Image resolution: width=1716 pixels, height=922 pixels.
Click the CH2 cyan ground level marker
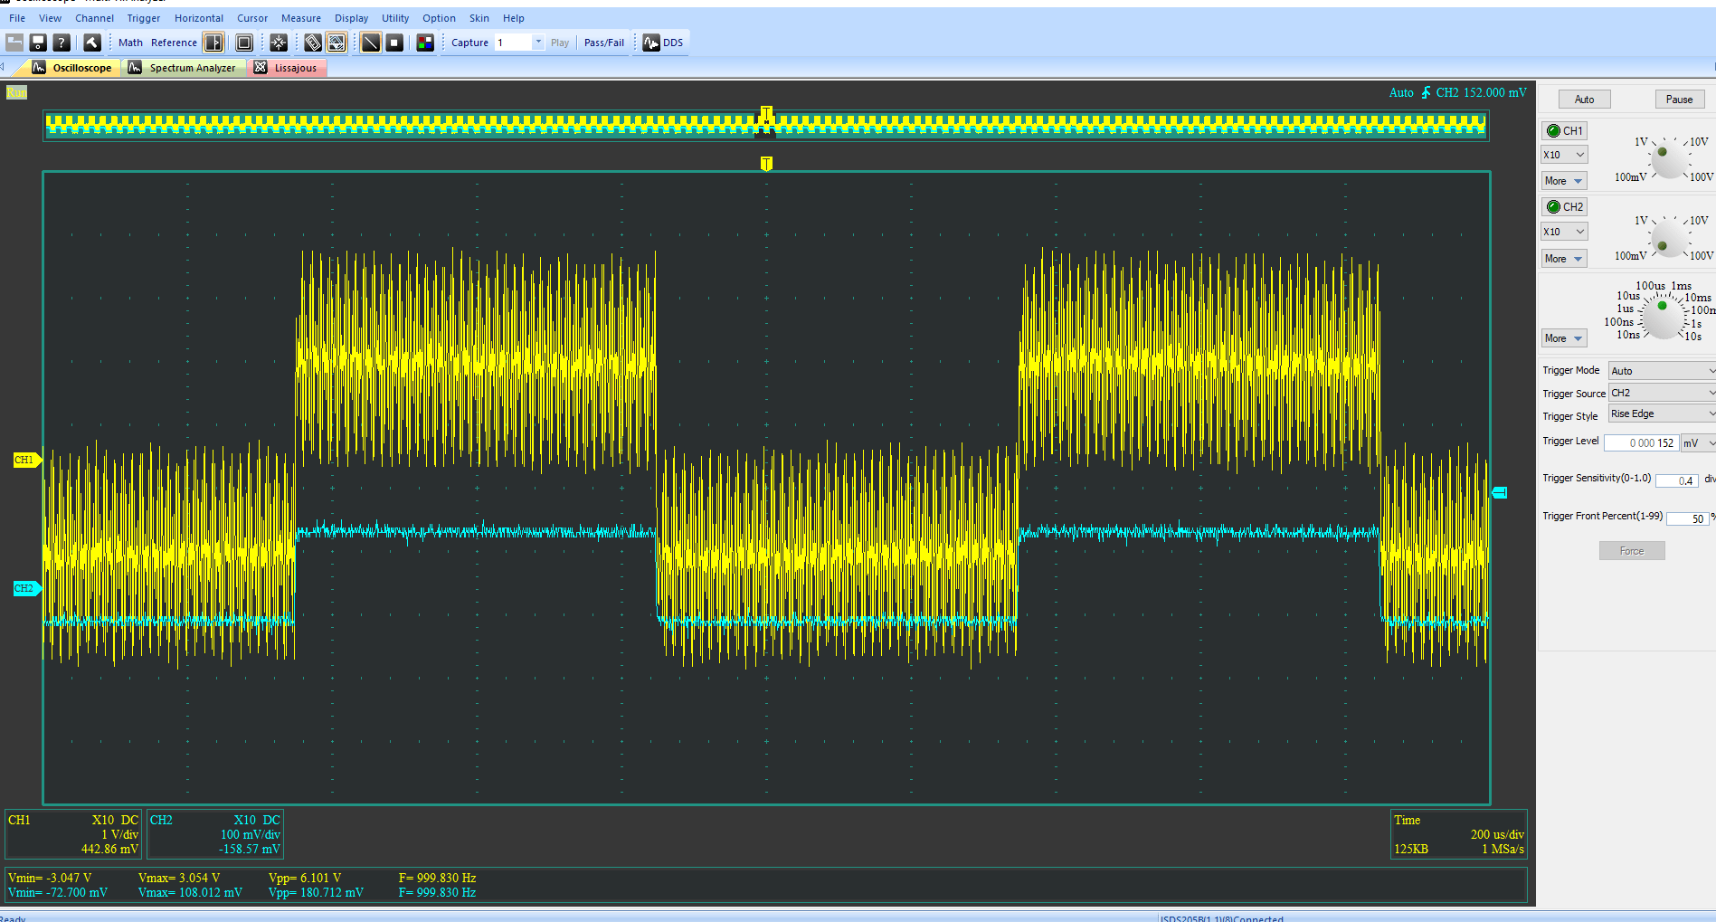(x=26, y=588)
